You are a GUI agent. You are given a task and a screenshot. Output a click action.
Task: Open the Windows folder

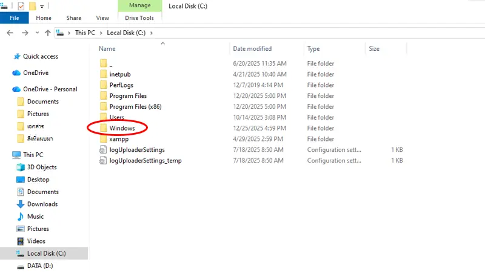coord(122,128)
